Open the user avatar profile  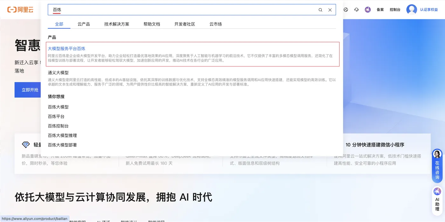412,10
